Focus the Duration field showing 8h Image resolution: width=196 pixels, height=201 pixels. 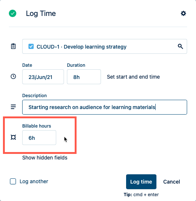84,77
